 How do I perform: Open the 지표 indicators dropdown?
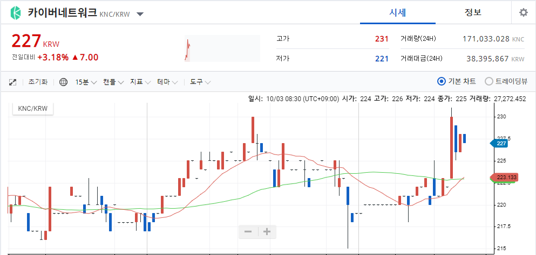click(140, 82)
